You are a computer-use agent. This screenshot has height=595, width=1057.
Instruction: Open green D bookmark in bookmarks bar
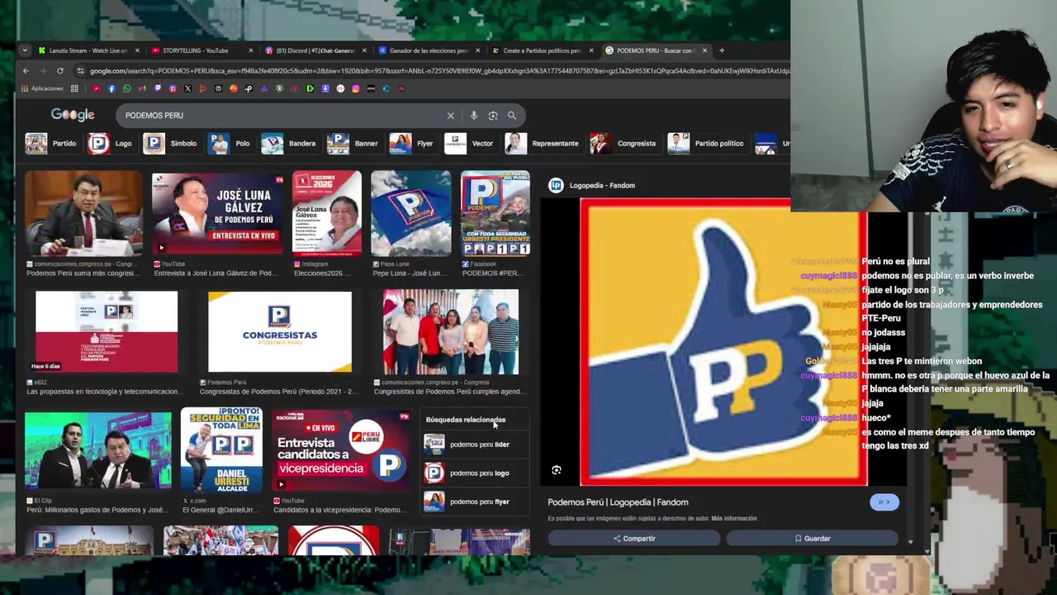(310, 88)
